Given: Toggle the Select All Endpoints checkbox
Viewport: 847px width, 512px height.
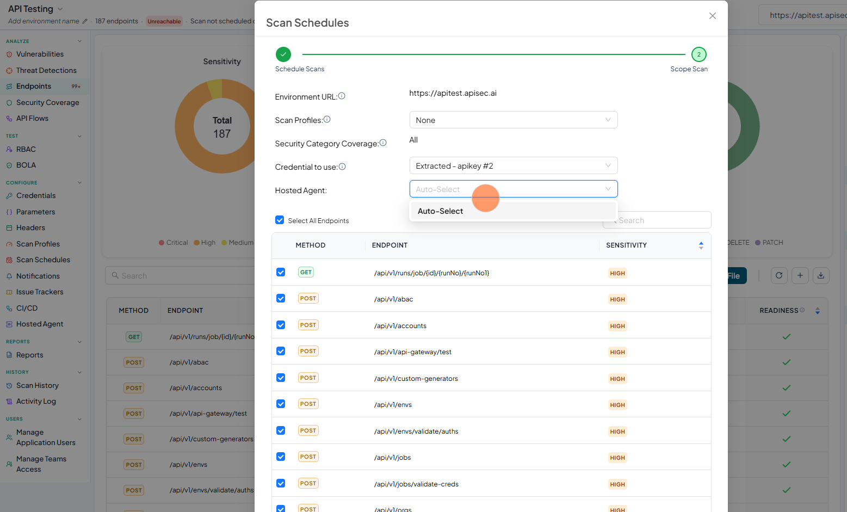Looking at the screenshot, I should point(280,220).
